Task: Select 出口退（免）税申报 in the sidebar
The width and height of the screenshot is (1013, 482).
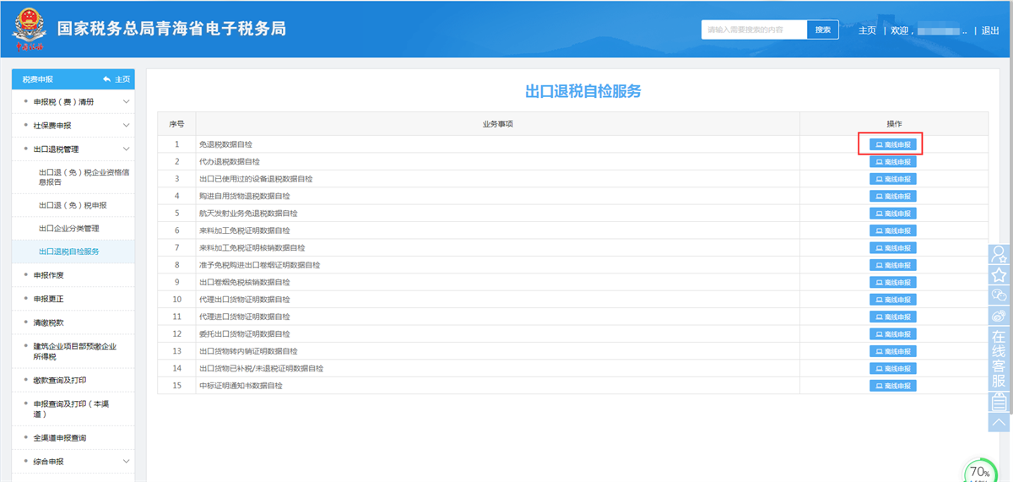Action: click(x=73, y=205)
